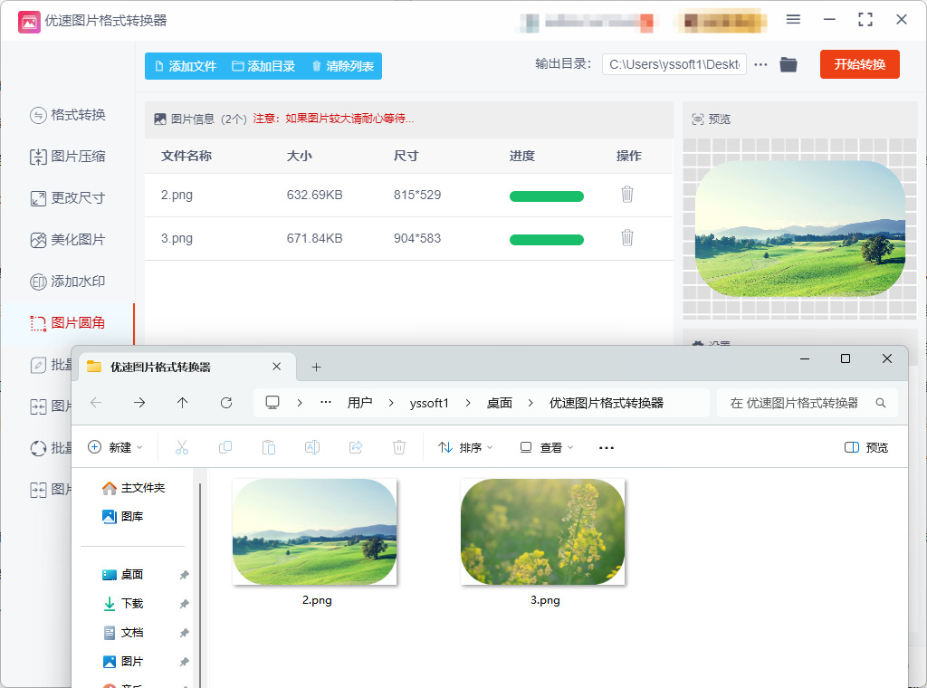This screenshot has height=688, width=927.
Task: Navigate forward in Explorer
Action: [139, 403]
